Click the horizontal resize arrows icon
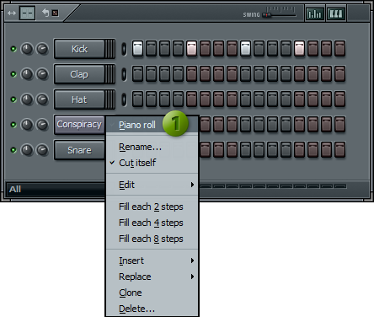 (x=12, y=13)
